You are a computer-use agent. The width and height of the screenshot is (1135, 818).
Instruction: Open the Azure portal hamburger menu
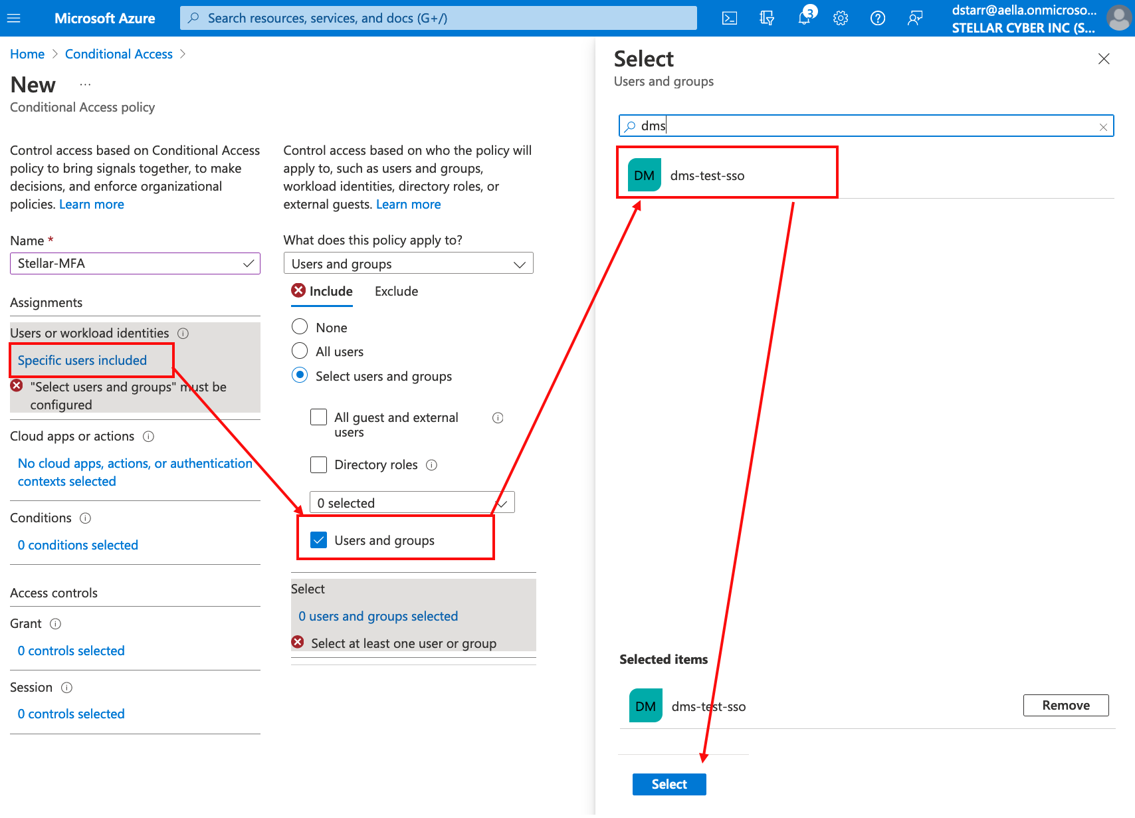click(x=13, y=18)
